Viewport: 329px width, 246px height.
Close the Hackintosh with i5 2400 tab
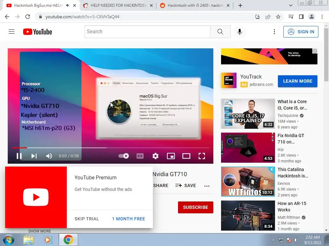pos(228,6)
